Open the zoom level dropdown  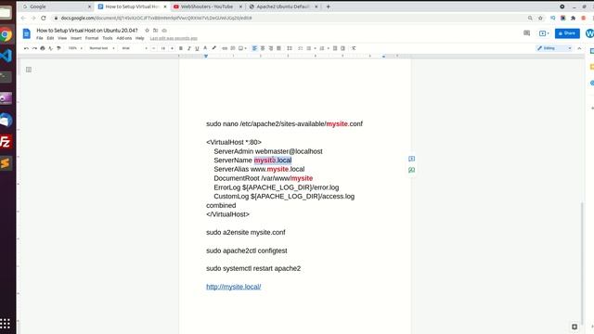(75, 48)
